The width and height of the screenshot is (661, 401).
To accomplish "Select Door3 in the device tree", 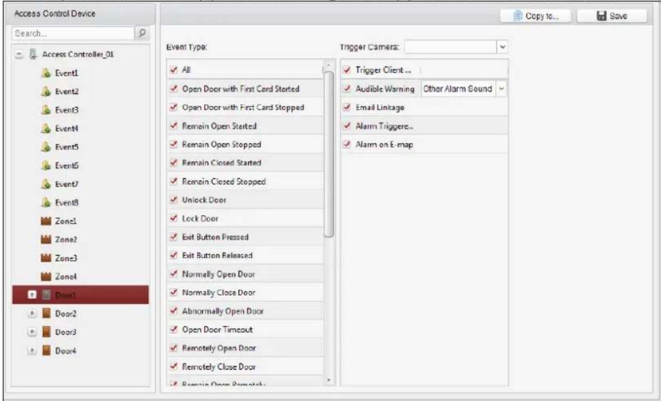I will 65,332.
